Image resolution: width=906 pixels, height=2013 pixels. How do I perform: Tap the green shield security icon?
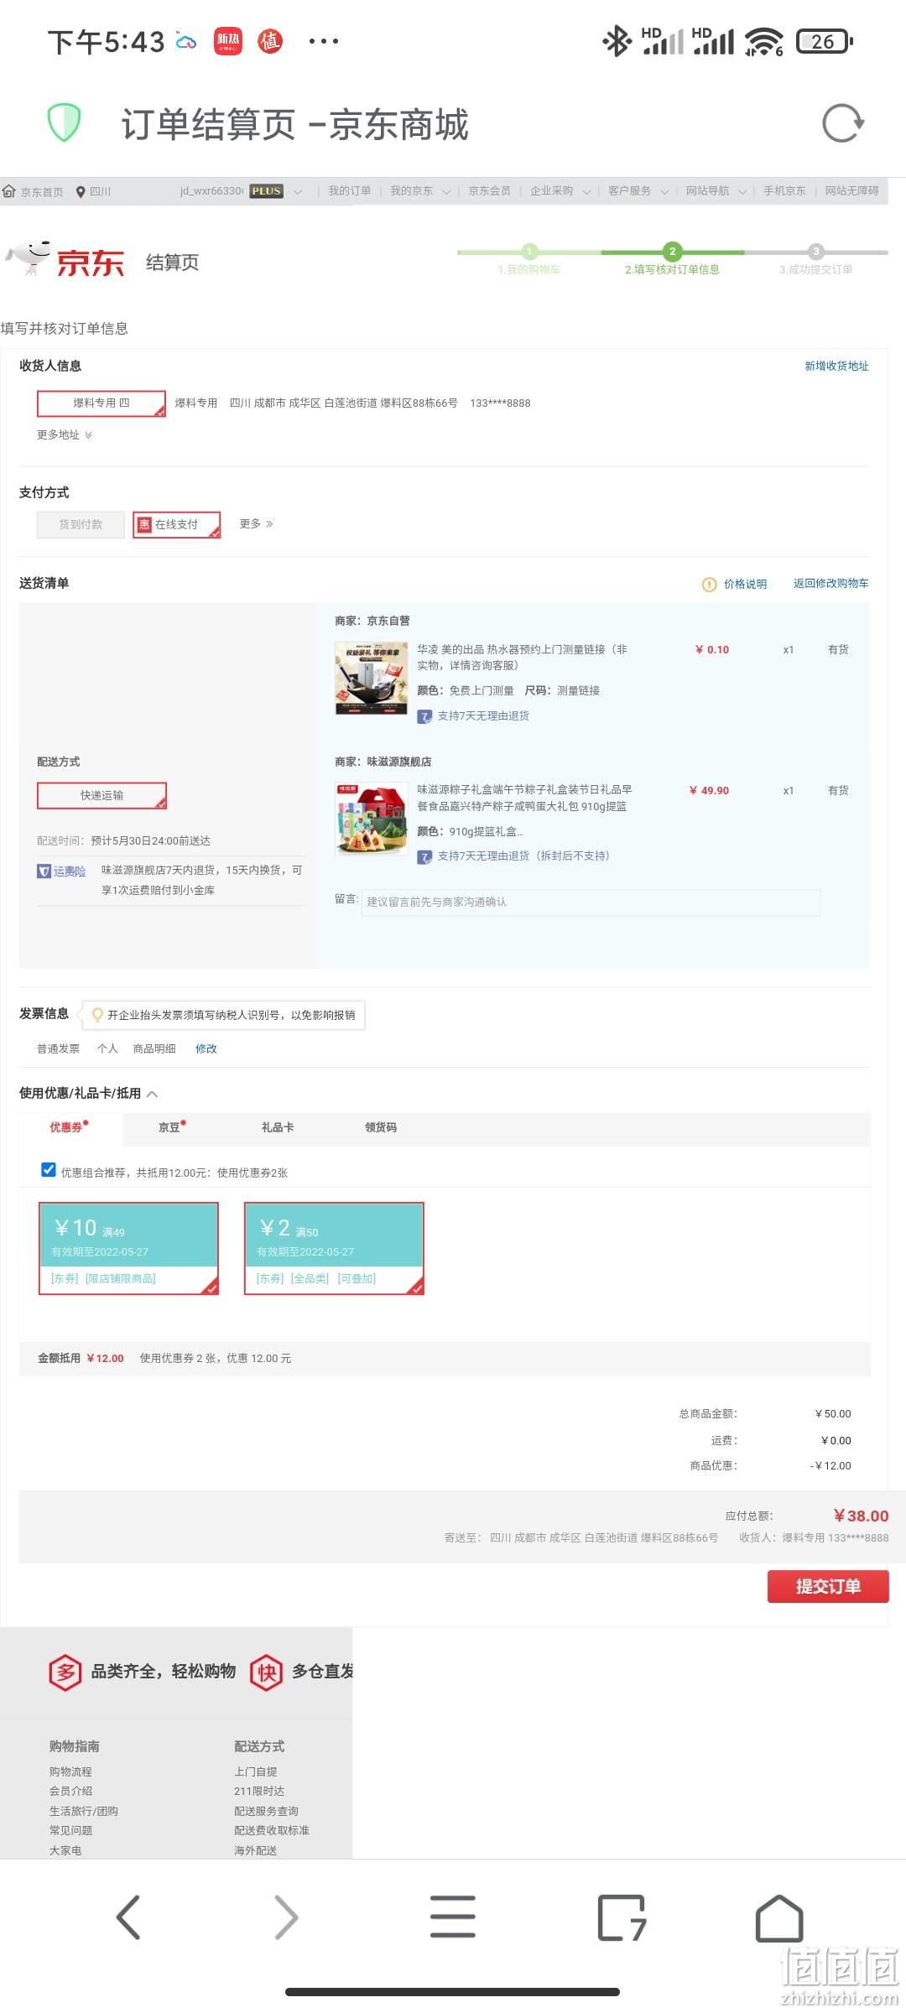(x=64, y=123)
